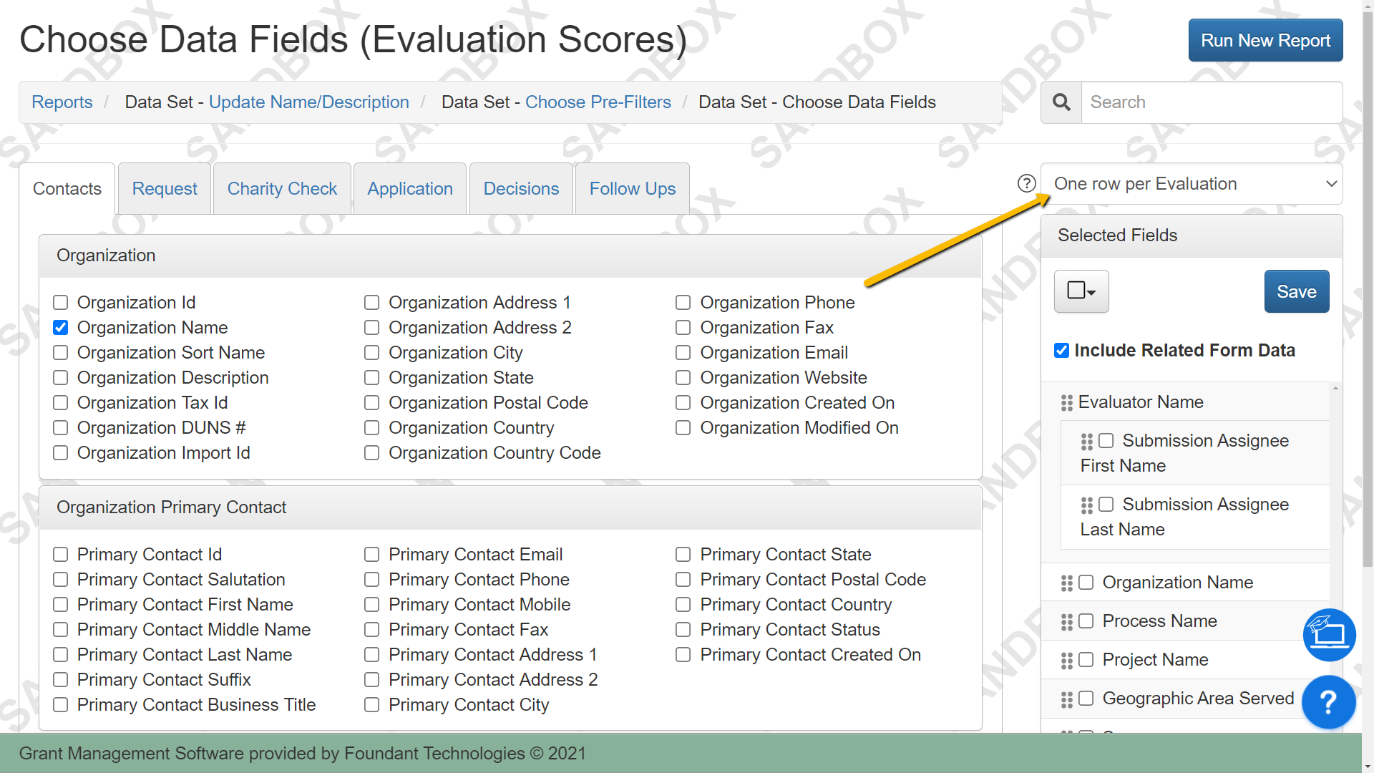Open the select-all checkbox dropdown button
Viewport: 1374px width, 773px height.
(x=1081, y=291)
